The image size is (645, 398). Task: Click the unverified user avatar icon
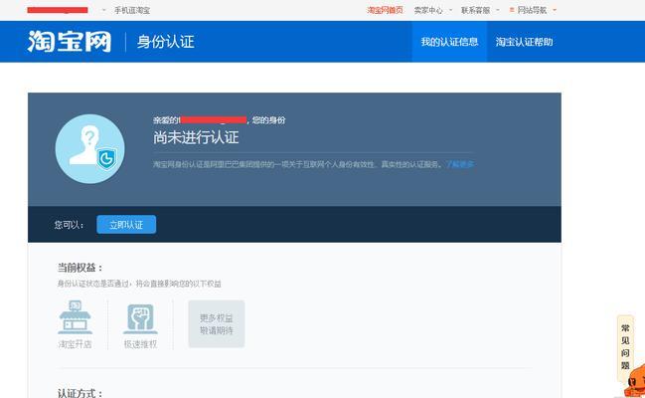90,148
